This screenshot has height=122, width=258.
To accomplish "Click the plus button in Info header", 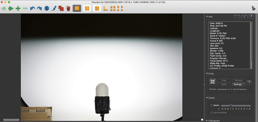I will [244, 16].
